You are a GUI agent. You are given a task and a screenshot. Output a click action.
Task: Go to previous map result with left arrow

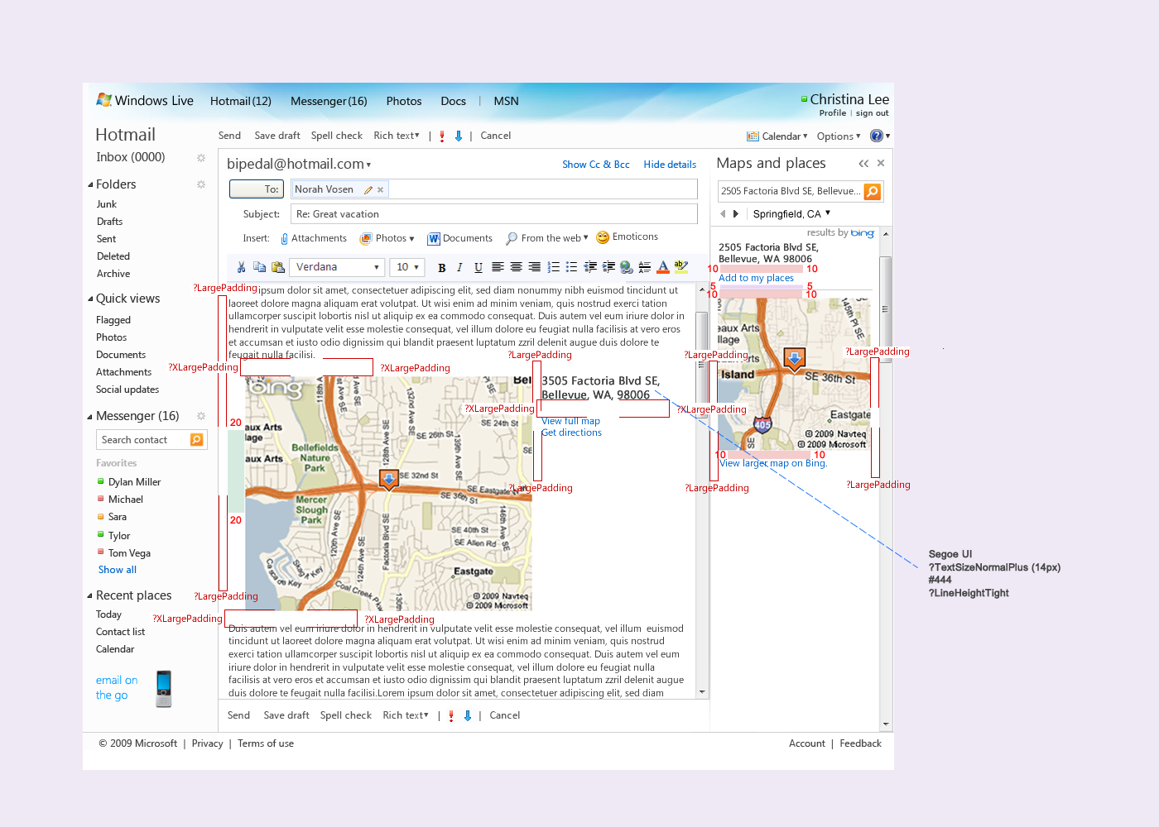point(723,213)
